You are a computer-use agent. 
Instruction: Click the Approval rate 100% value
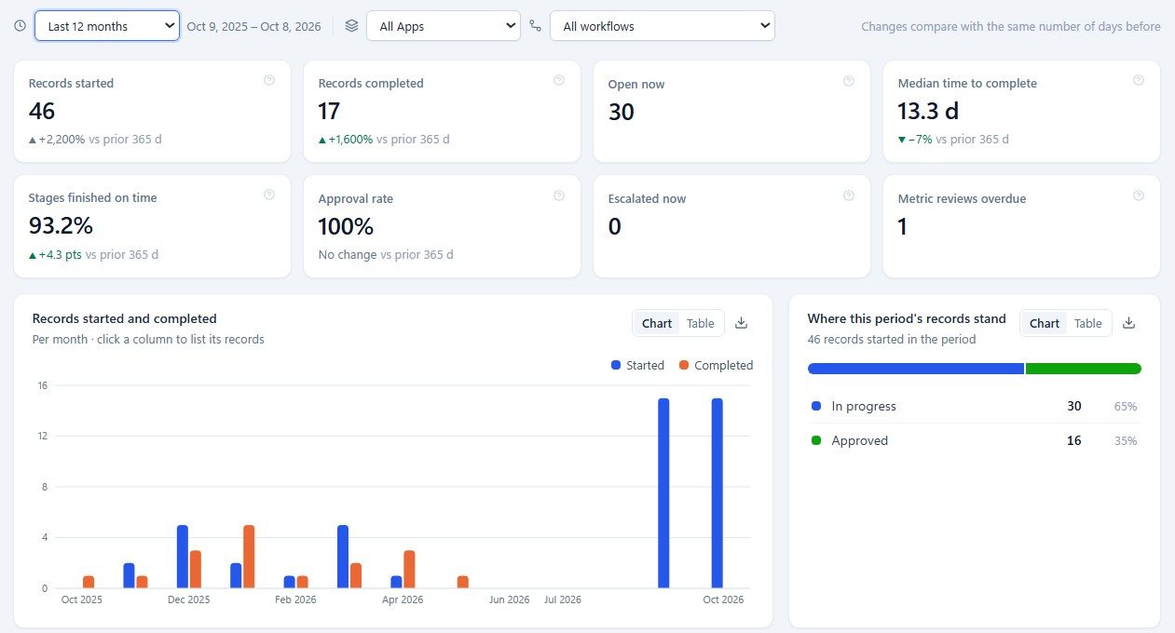[346, 226]
